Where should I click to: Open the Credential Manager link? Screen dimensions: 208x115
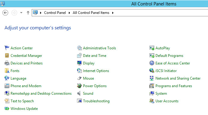26,56
